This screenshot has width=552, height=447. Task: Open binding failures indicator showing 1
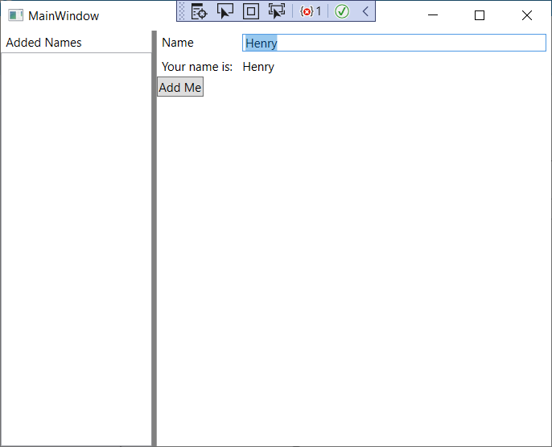point(310,11)
